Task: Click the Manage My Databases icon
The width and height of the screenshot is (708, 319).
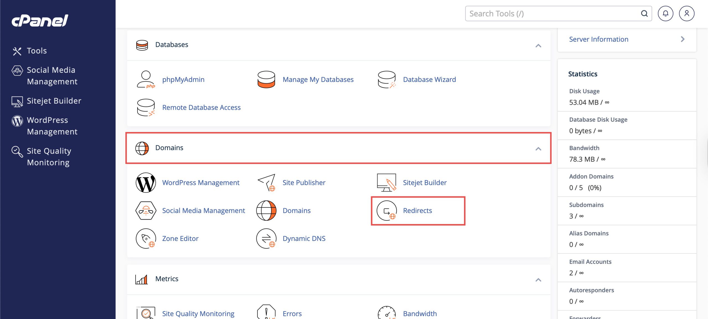Action: tap(266, 80)
